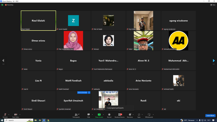Image resolution: width=217 pixels, height=122 pixels.
Task: Start Video from the Zoom toolbar
Action: (16, 115)
